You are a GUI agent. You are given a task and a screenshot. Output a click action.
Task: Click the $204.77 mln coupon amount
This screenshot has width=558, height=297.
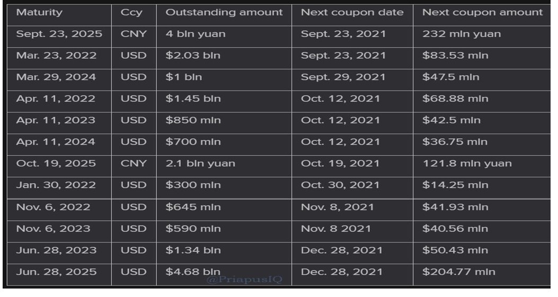click(x=459, y=272)
